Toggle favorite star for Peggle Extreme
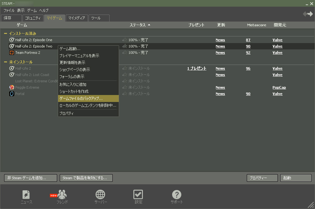315x209 pixels. [124, 87]
